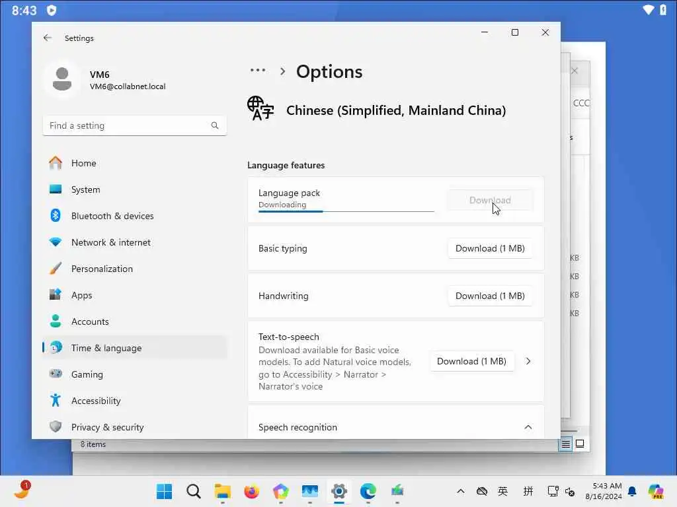Click the Language pack Download button
The image size is (677, 507).
490,200
